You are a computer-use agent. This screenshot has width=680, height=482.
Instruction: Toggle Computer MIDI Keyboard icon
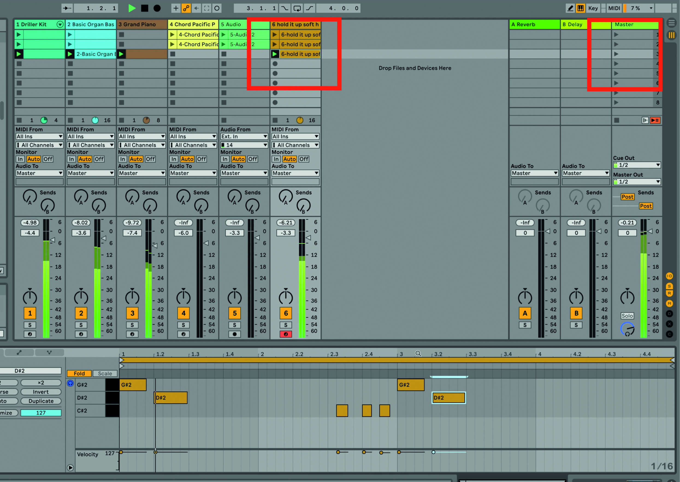pyautogui.click(x=580, y=8)
